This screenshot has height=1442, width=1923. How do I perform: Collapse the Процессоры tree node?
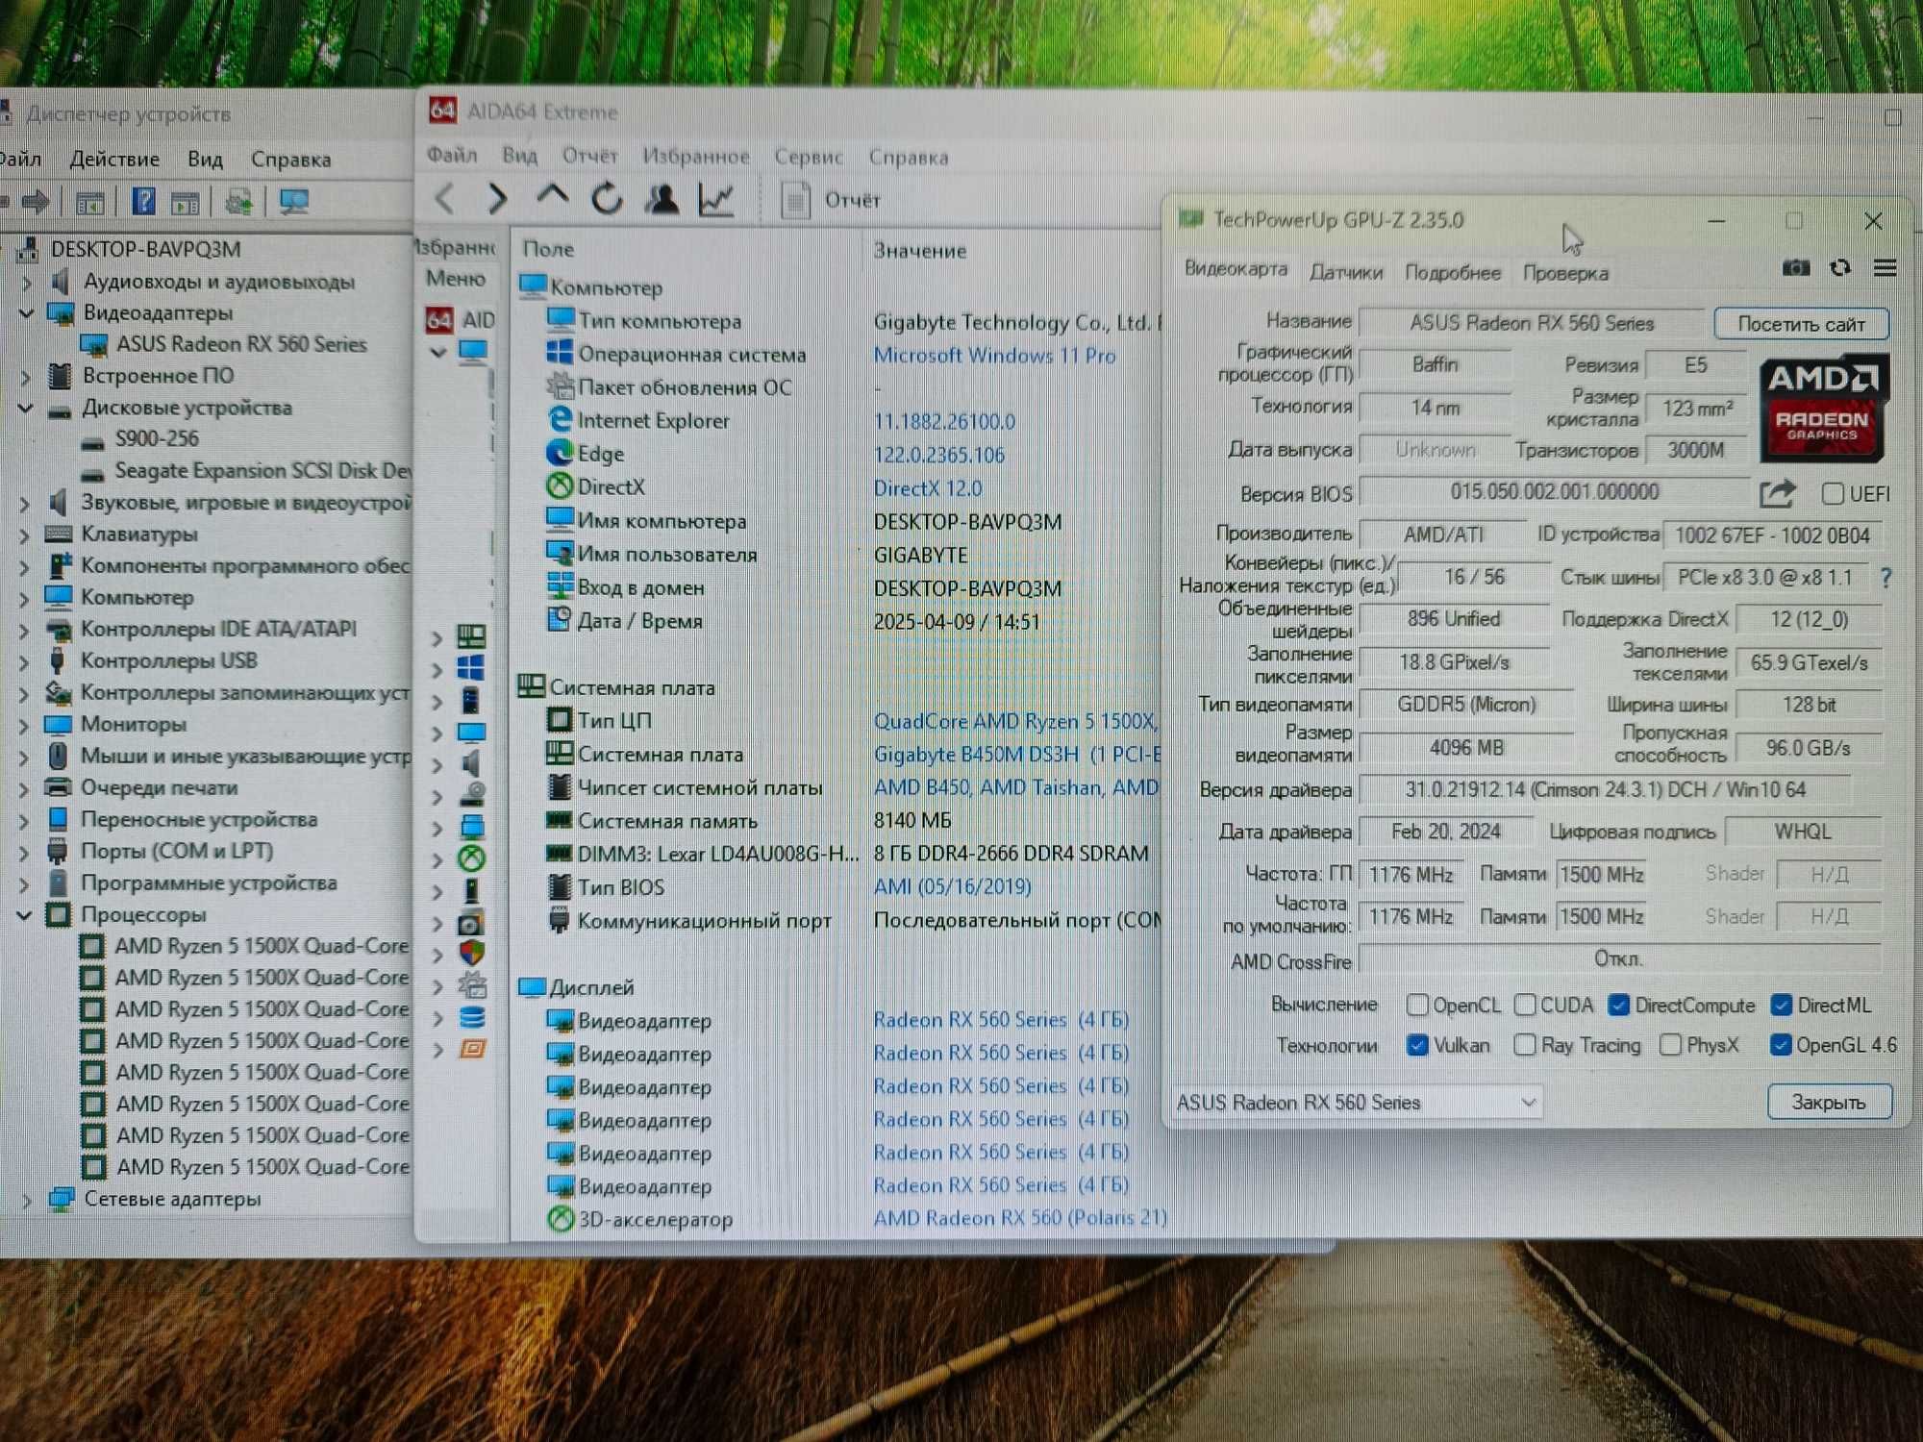coord(25,915)
